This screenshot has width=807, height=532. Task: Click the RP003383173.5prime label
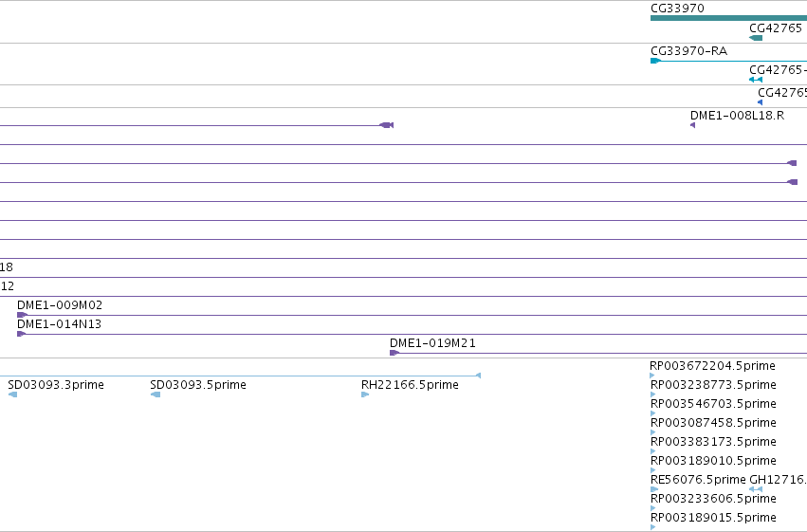713,442
